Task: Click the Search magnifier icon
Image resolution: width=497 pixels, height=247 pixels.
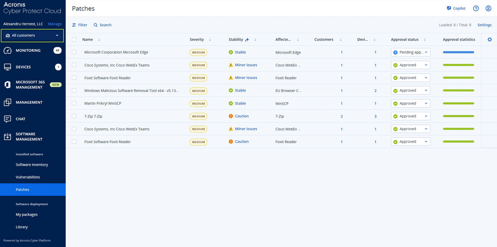Action: point(95,25)
